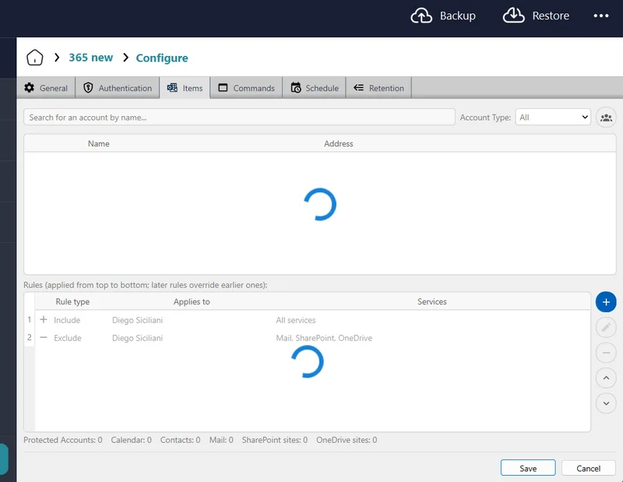Screen dimensions: 623x482
Task: Click the Cancel button
Action: point(589,468)
